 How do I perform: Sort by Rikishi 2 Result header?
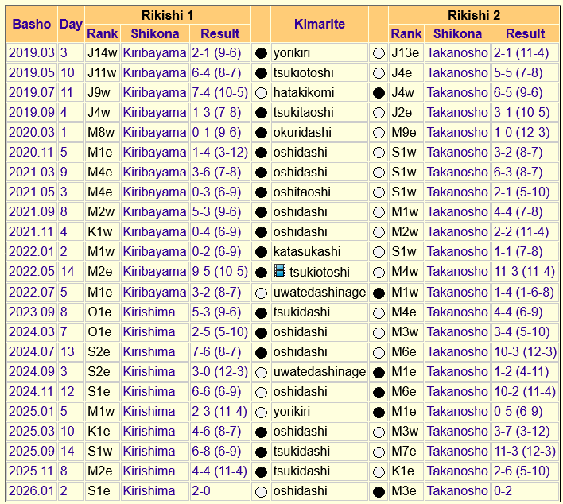pos(526,33)
